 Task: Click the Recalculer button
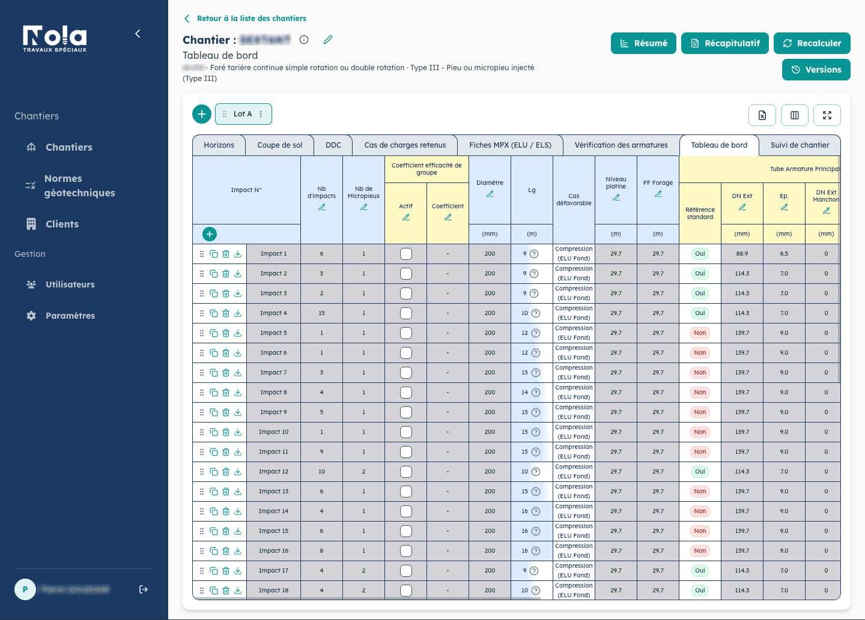(812, 43)
